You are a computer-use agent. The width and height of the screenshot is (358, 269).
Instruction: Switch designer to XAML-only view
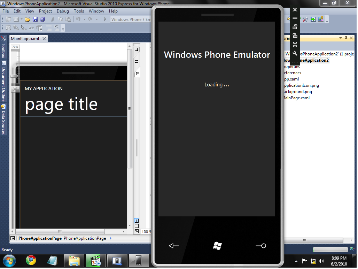coord(137,74)
